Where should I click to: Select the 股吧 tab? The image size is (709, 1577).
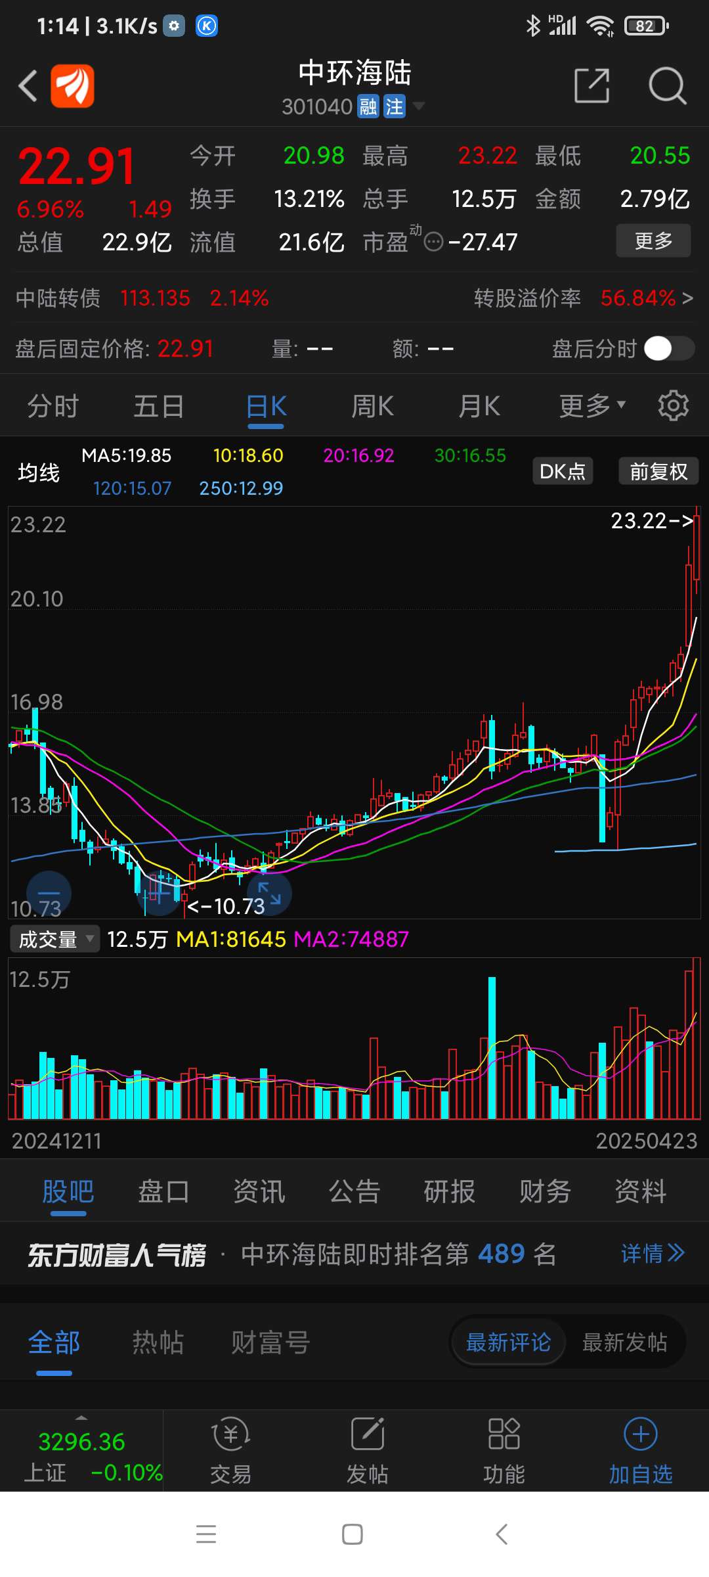(x=68, y=1191)
